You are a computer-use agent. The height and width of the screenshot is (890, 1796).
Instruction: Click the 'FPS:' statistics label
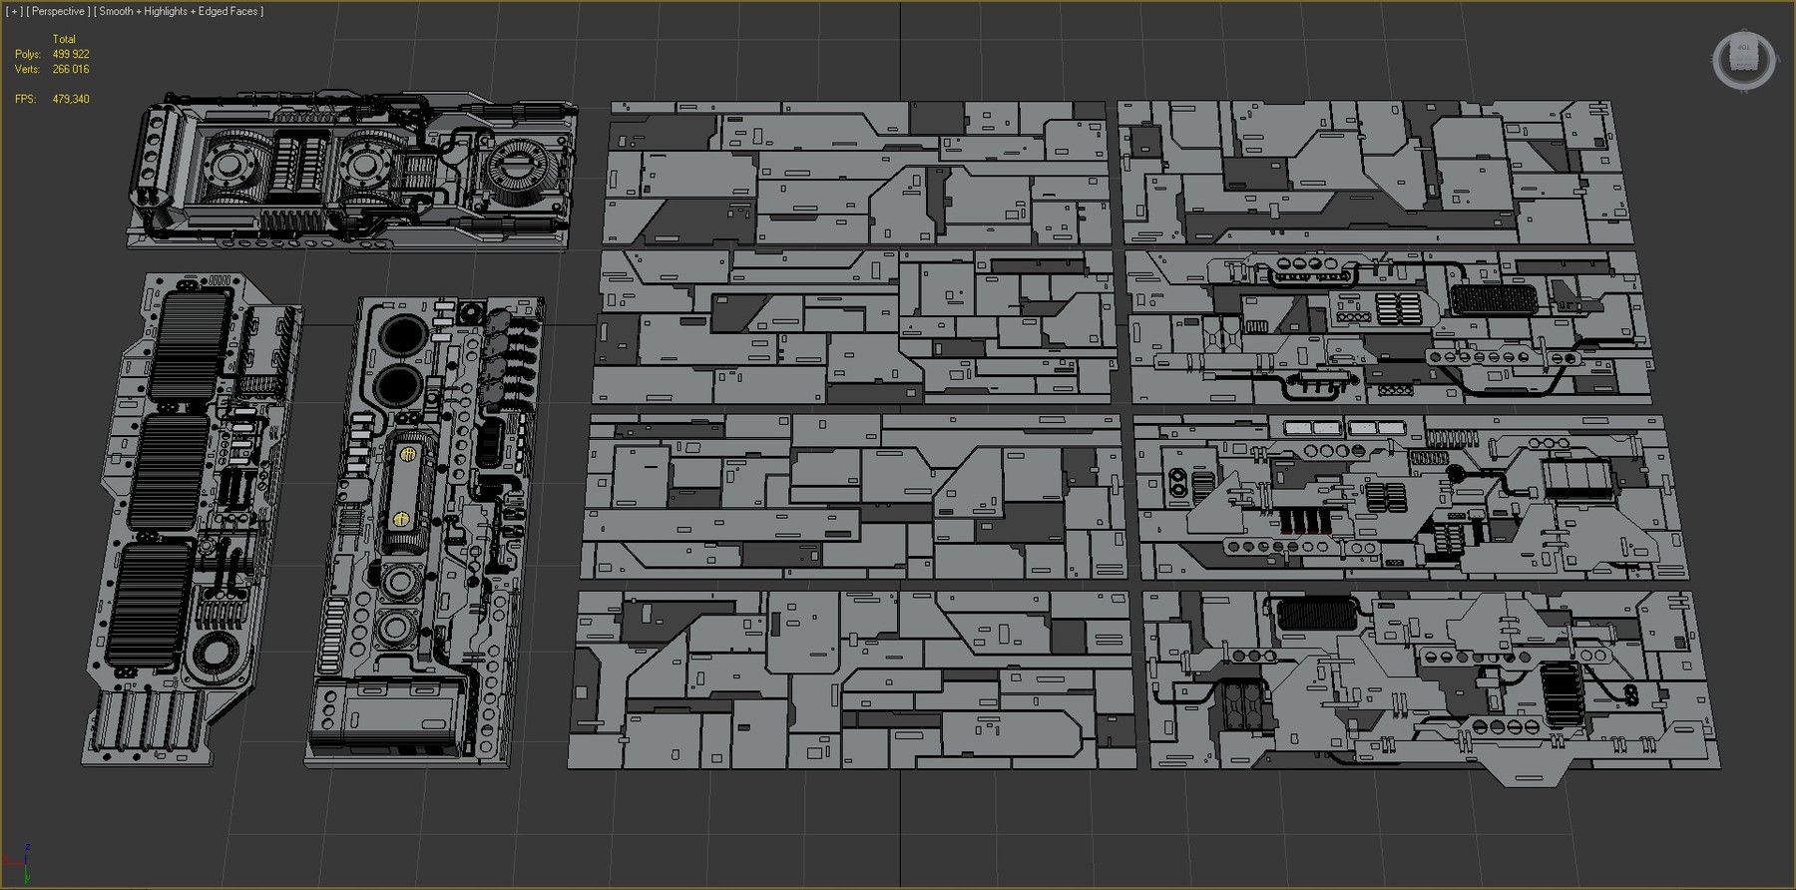point(26,99)
